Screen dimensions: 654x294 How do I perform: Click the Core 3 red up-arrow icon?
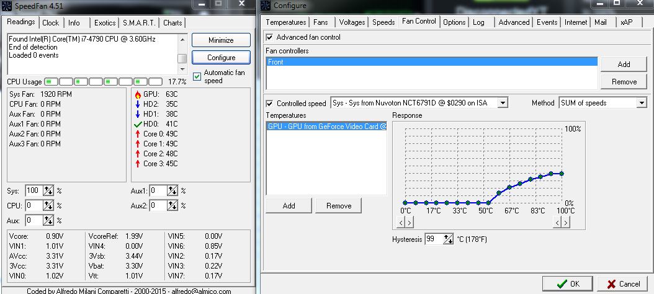pos(138,164)
